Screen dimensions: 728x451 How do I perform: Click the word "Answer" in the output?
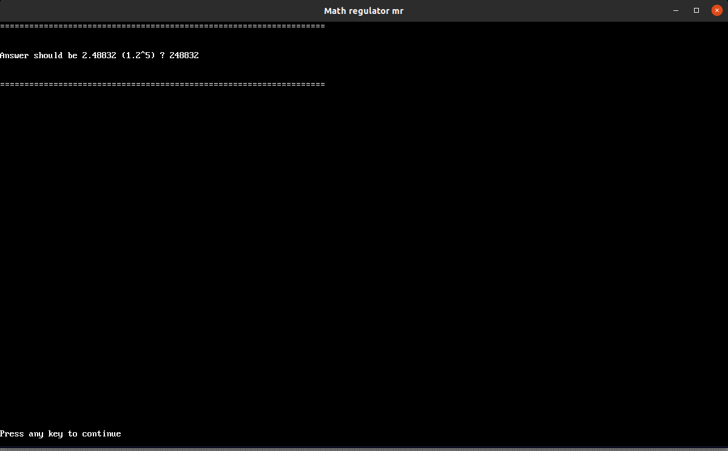pos(14,55)
